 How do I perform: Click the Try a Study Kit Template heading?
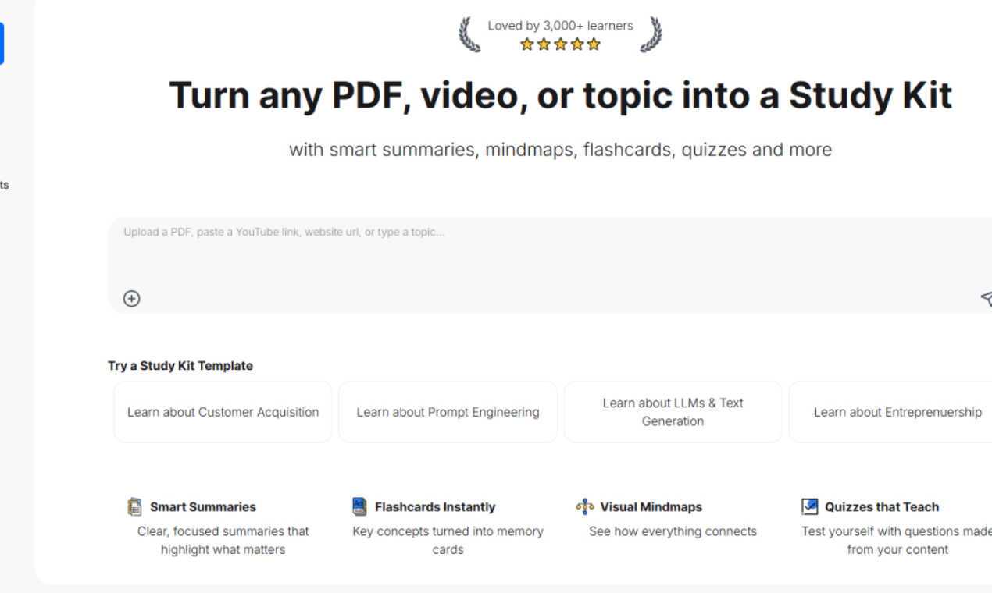pyautogui.click(x=180, y=365)
